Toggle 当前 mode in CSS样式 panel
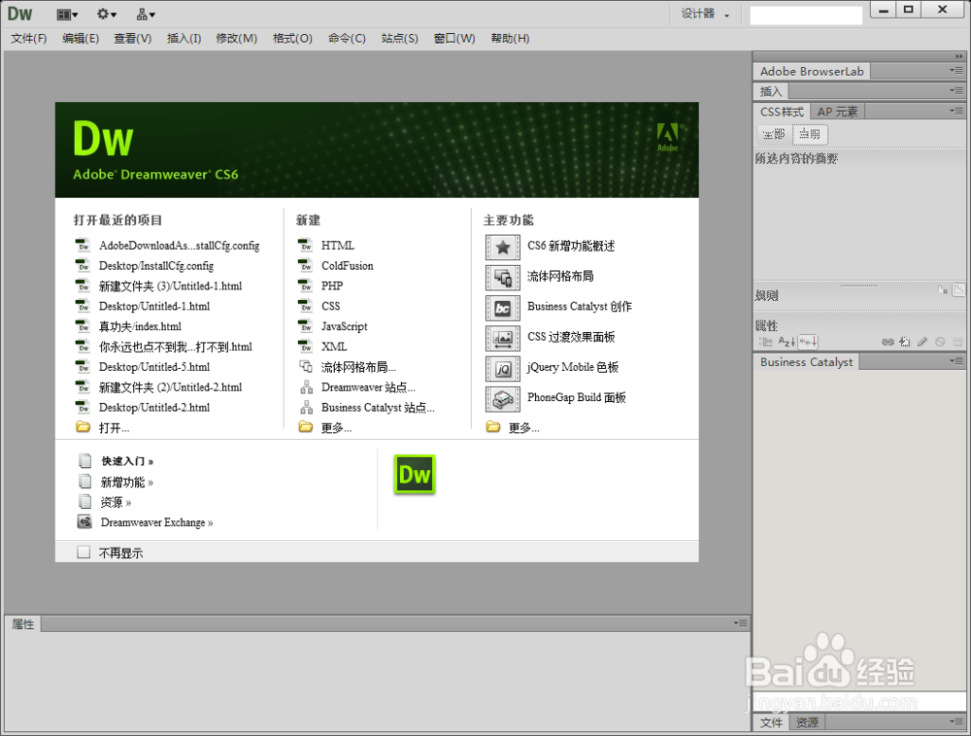This screenshot has width=971, height=736. click(810, 134)
